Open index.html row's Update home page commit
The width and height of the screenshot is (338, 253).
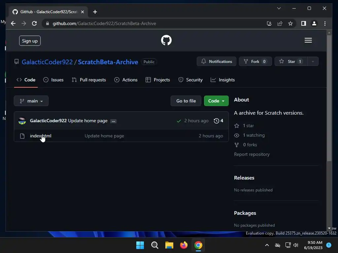pos(104,136)
